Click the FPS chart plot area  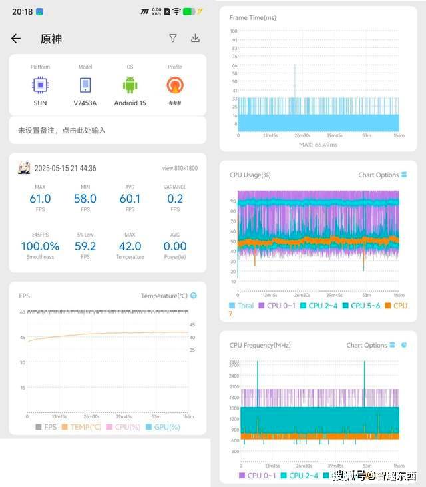(x=107, y=362)
